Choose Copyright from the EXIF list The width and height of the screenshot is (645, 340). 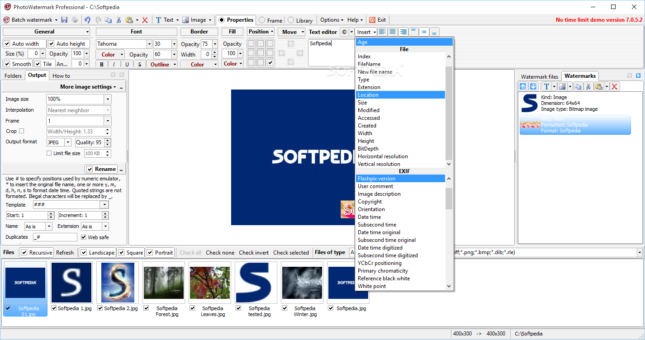click(370, 202)
